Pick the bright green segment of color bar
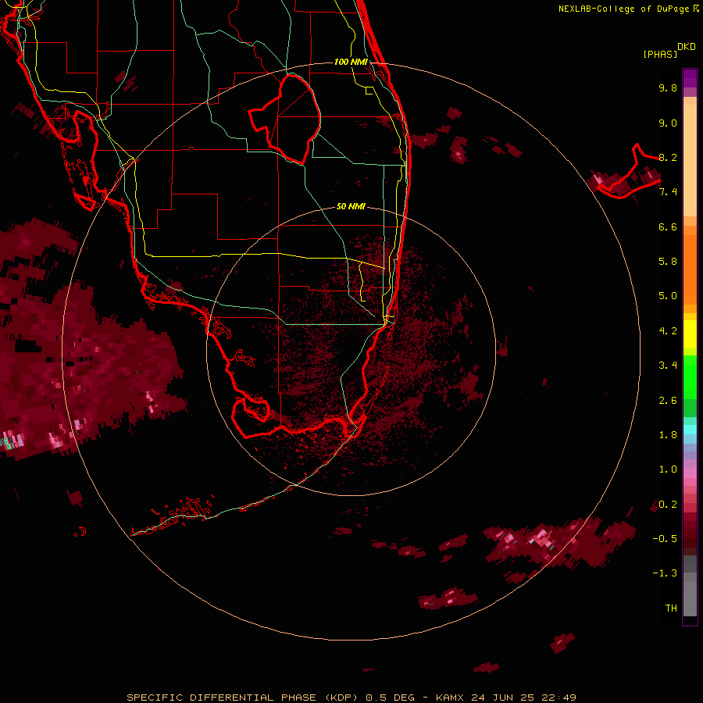Screen dimensions: 703x703 (690, 376)
